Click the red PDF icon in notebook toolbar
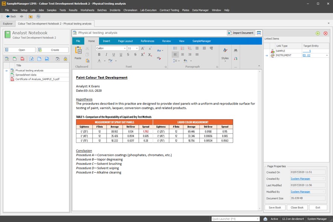Screen dimensions: 333x222 click(x=22, y=59)
